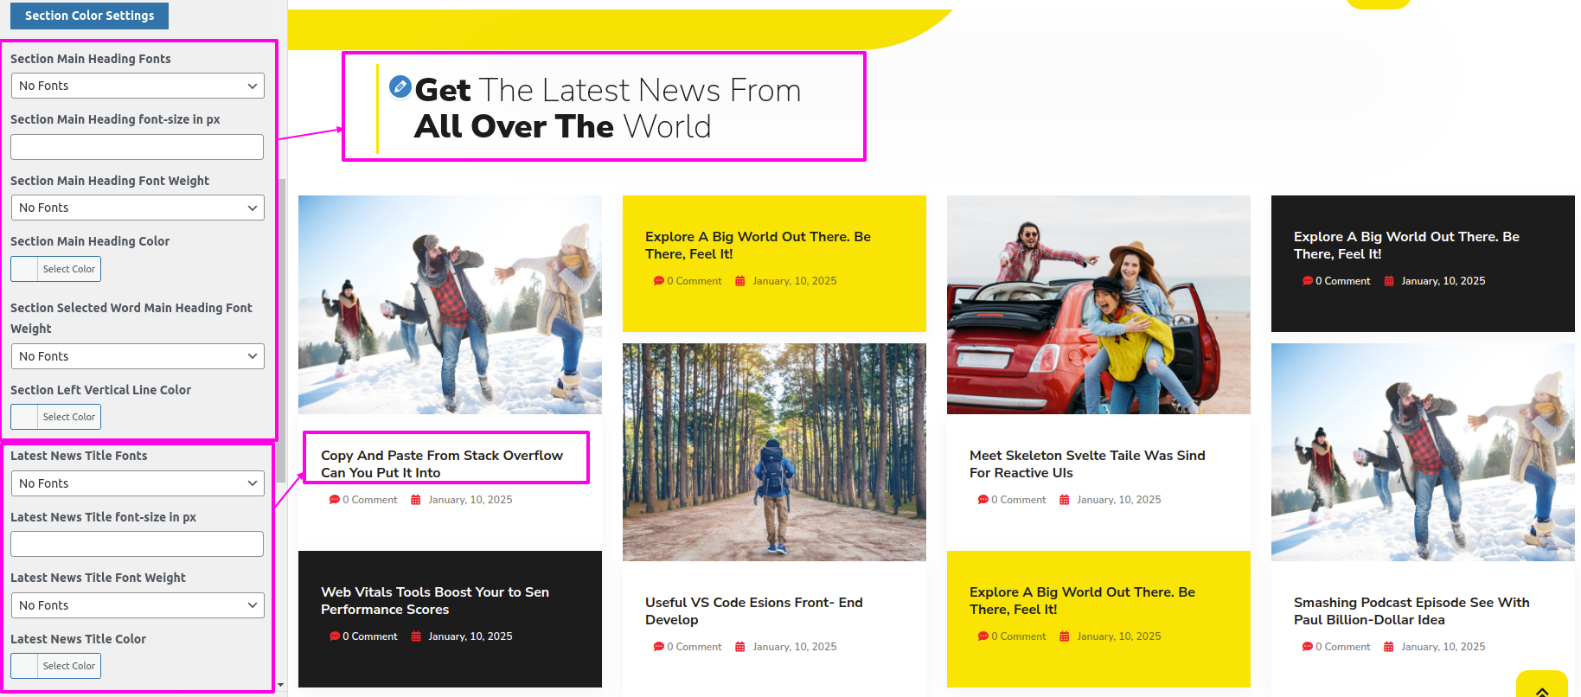Open Section Main Heading Fonts dropdown
The height and width of the screenshot is (697, 1581).
pos(138,86)
